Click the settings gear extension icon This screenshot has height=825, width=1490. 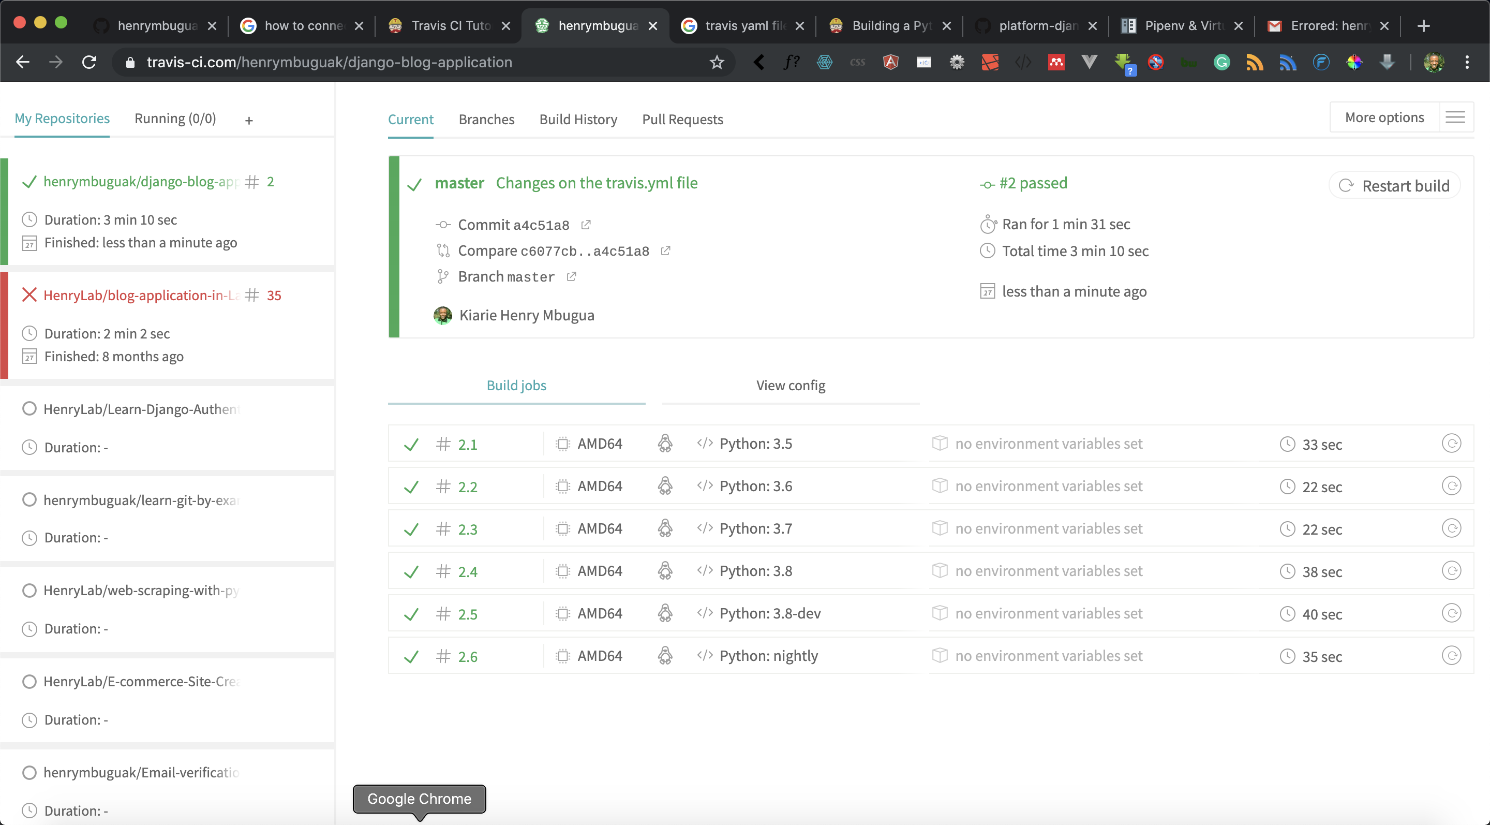(957, 62)
